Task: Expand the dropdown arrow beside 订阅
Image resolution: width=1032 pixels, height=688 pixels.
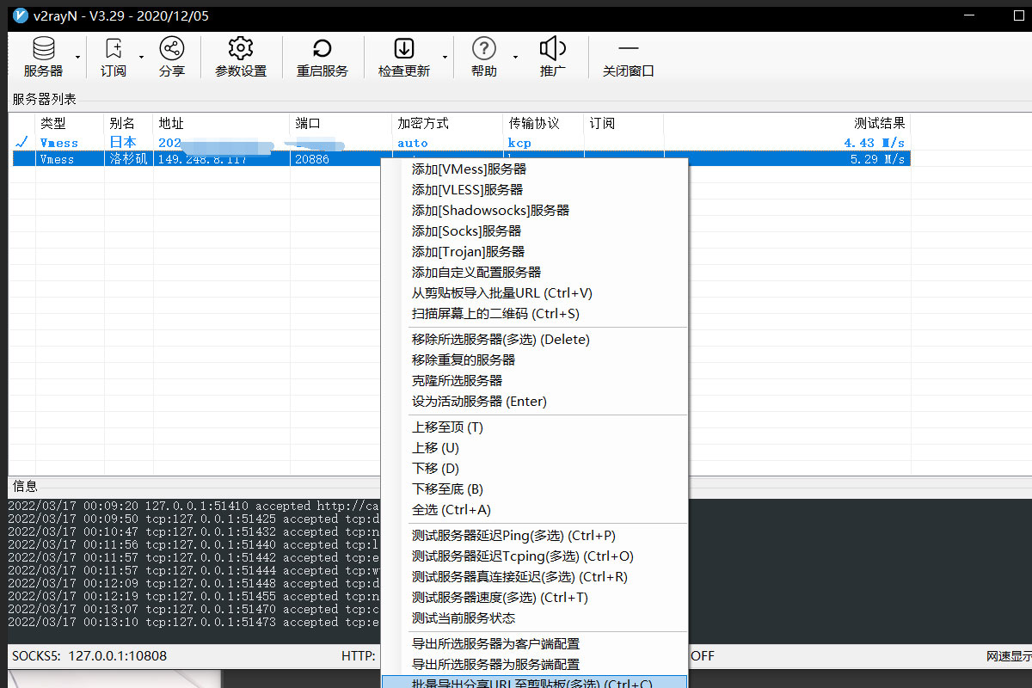Action: [x=141, y=58]
